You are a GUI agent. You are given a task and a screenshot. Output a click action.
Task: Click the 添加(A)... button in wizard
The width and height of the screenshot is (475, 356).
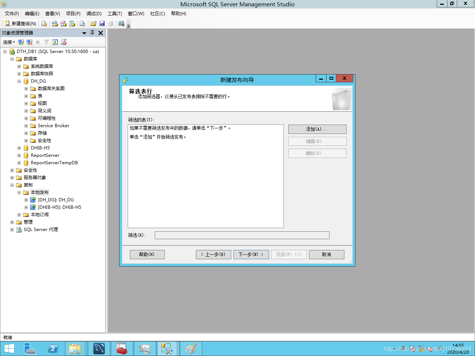pyautogui.click(x=317, y=129)
